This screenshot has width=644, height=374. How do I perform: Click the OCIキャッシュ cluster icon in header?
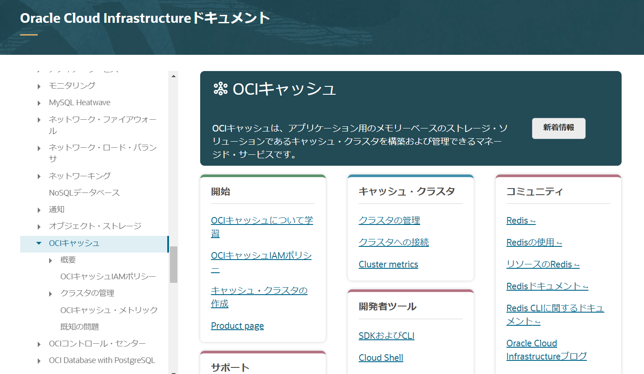click(x=220, y=89)
